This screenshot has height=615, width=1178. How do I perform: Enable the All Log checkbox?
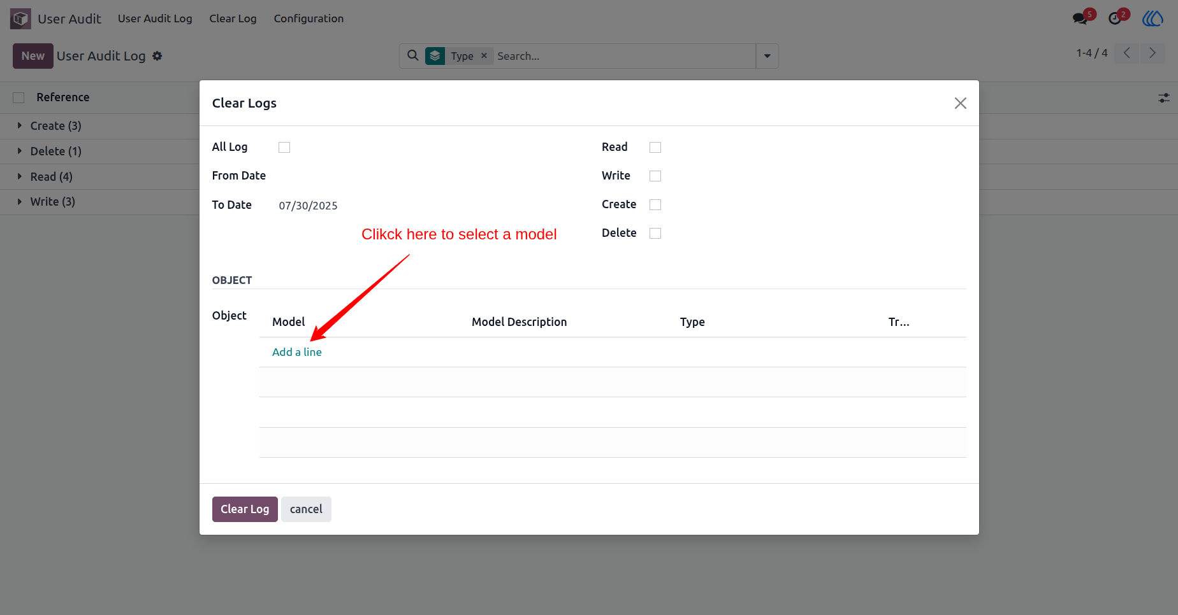click(284, 147)
